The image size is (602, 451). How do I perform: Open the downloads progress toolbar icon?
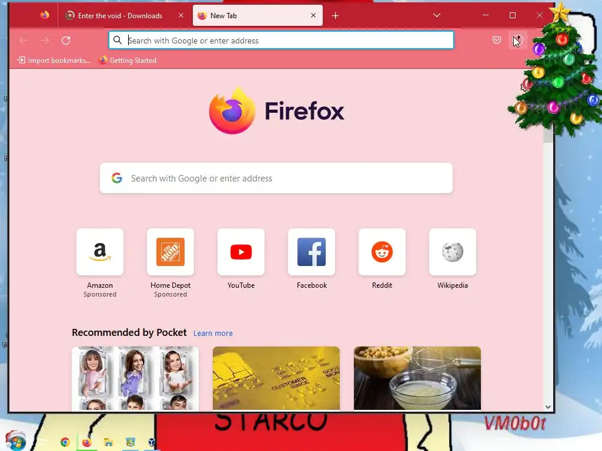518,40
